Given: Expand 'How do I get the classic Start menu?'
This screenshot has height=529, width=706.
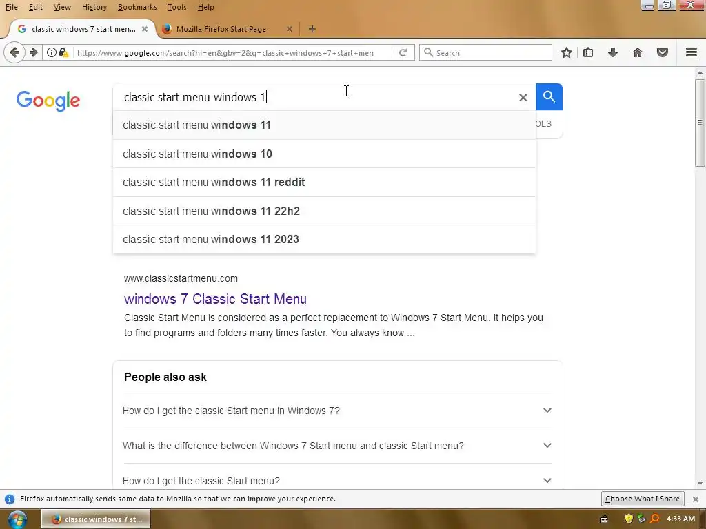Looking at the screenshot, I should tap(336, 480).
